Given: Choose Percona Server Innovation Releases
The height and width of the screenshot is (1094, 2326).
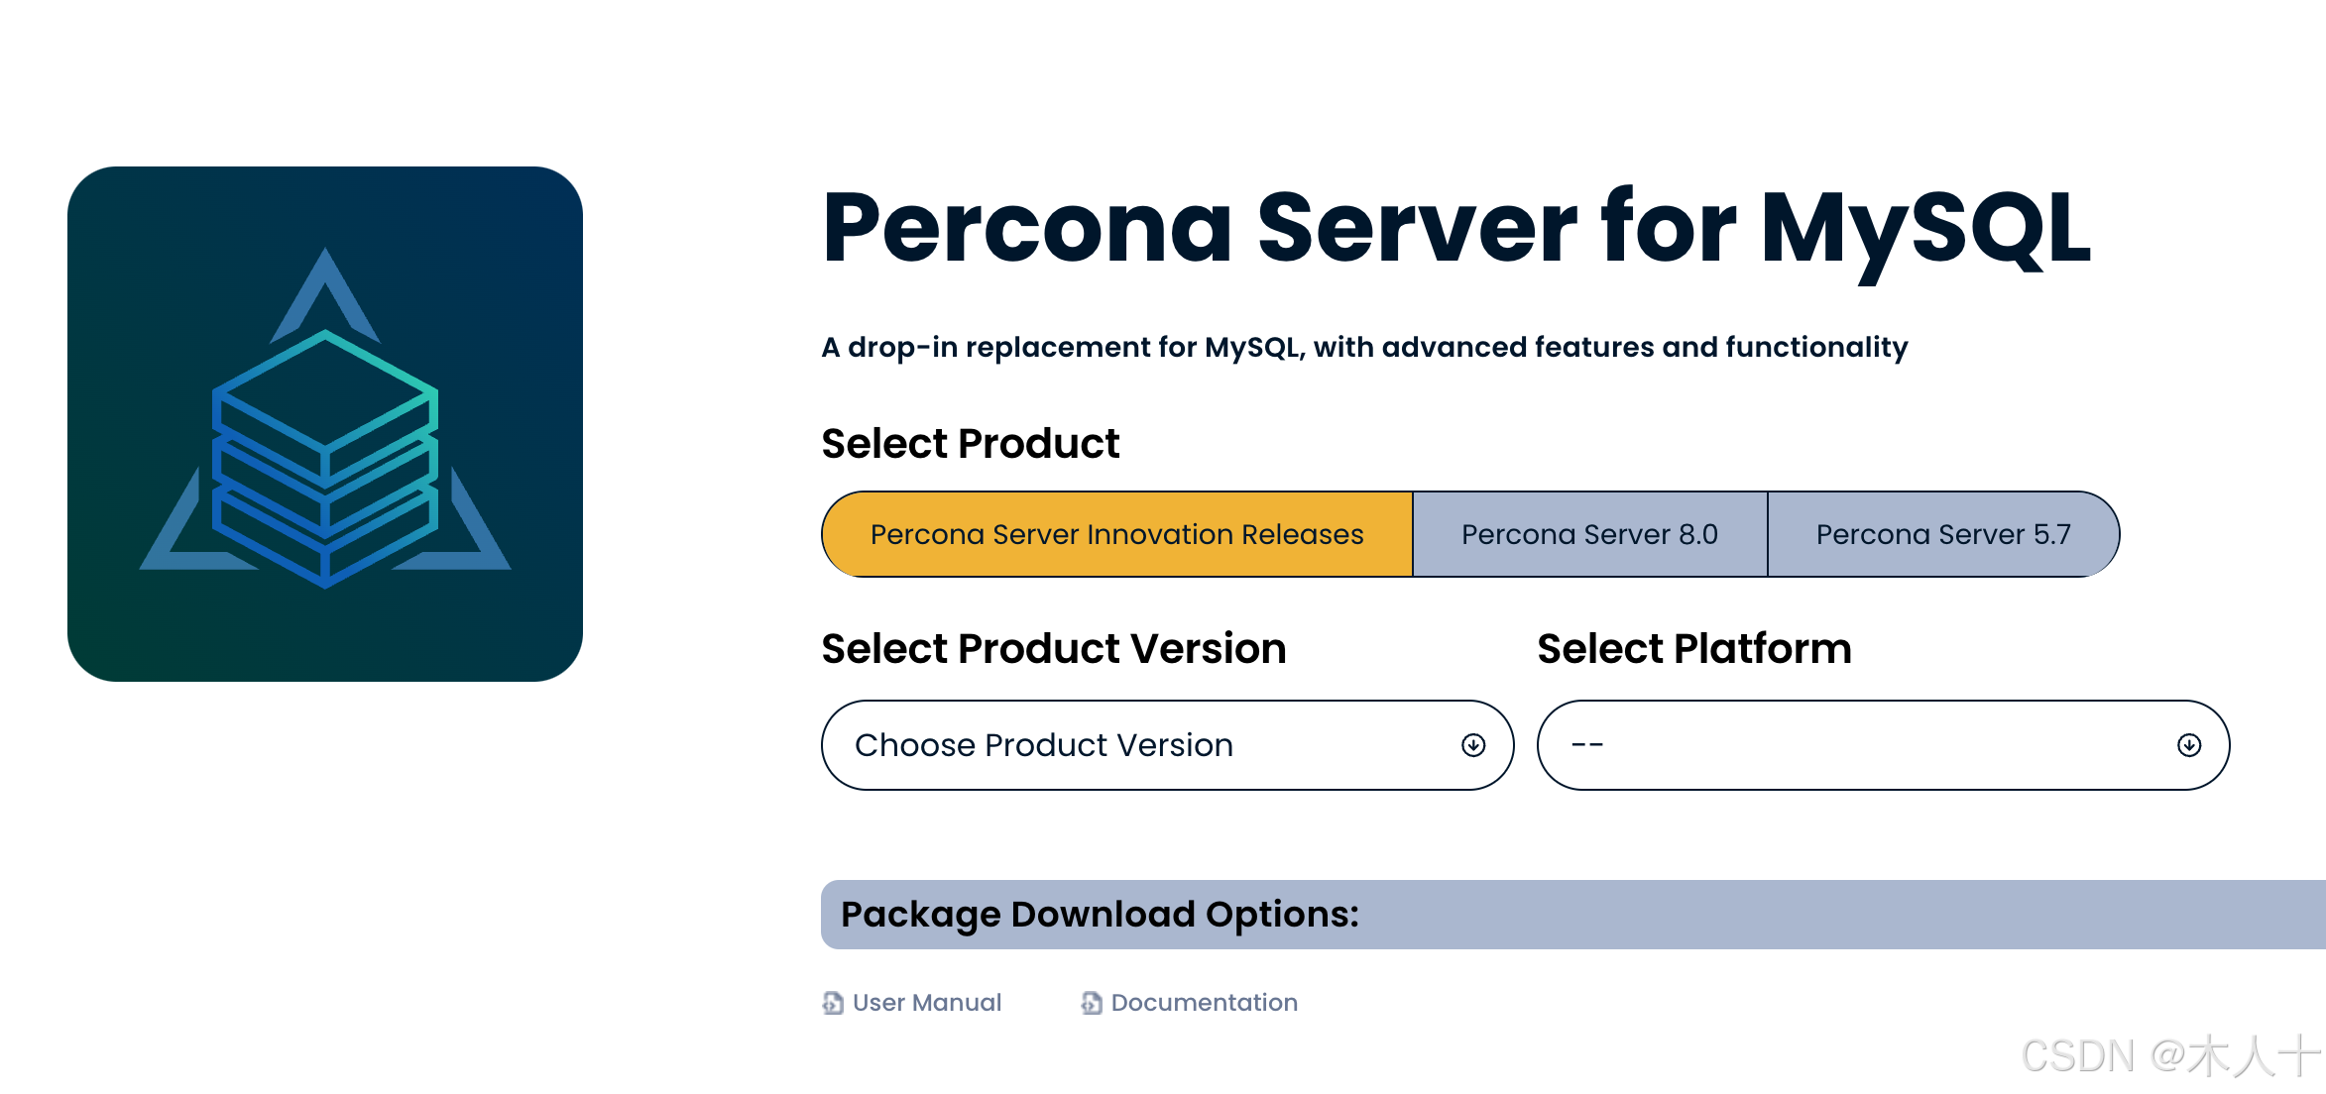Looking at the screenshot, I should pyautogui.click(x=1116, y=534).
